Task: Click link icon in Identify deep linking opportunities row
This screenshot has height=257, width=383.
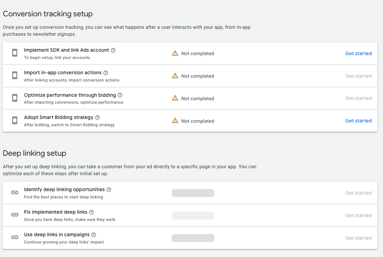Action: 15,193
